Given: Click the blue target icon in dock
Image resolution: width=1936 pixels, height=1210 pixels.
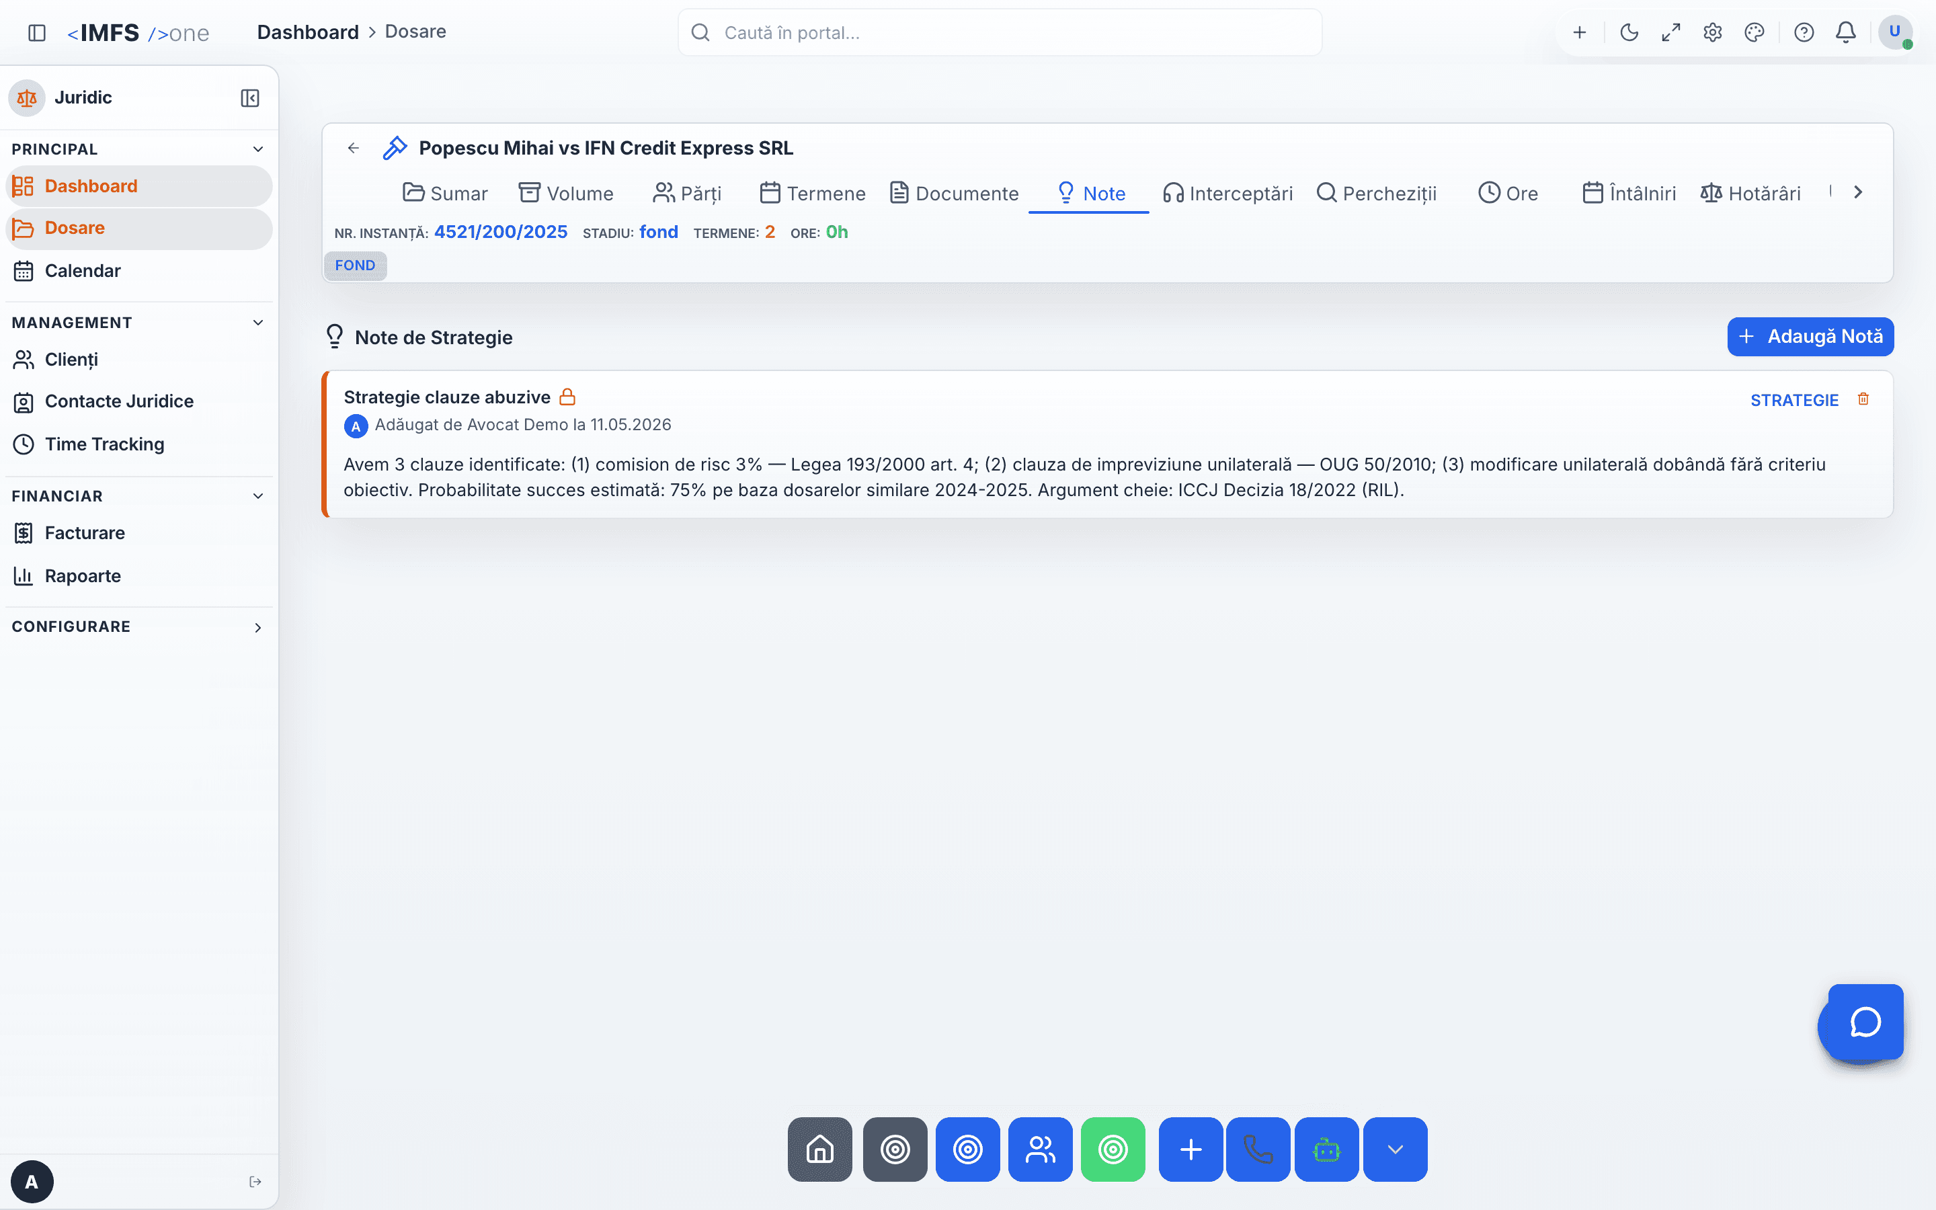Looking at the screenshot, I should [x=967, y=1149].
